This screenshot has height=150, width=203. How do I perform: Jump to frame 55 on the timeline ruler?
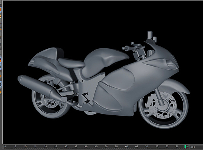tap(116, 146)
